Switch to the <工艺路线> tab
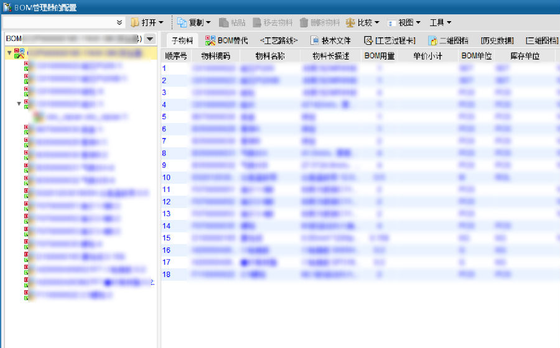 tap(279, 40)
